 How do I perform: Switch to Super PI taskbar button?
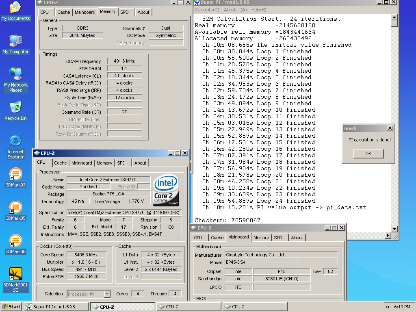point(56,307)
